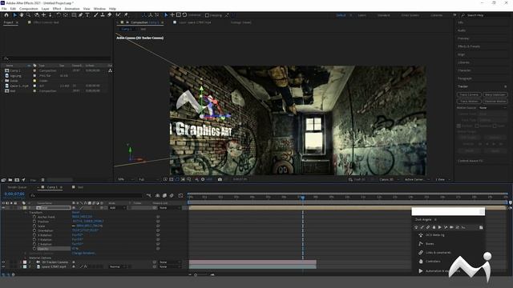Open the Add blending mode dropdown
The height and width of the screenshot is (288, 513).
(117, 208)
